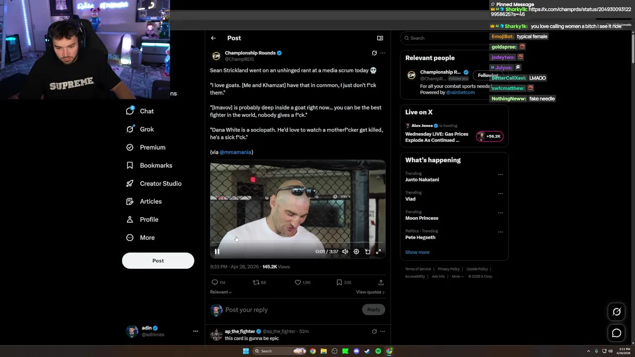This screenshot has width=635, height=357.
Task: Open adin account switcher menu dots
Action: [x=195, y=331]
